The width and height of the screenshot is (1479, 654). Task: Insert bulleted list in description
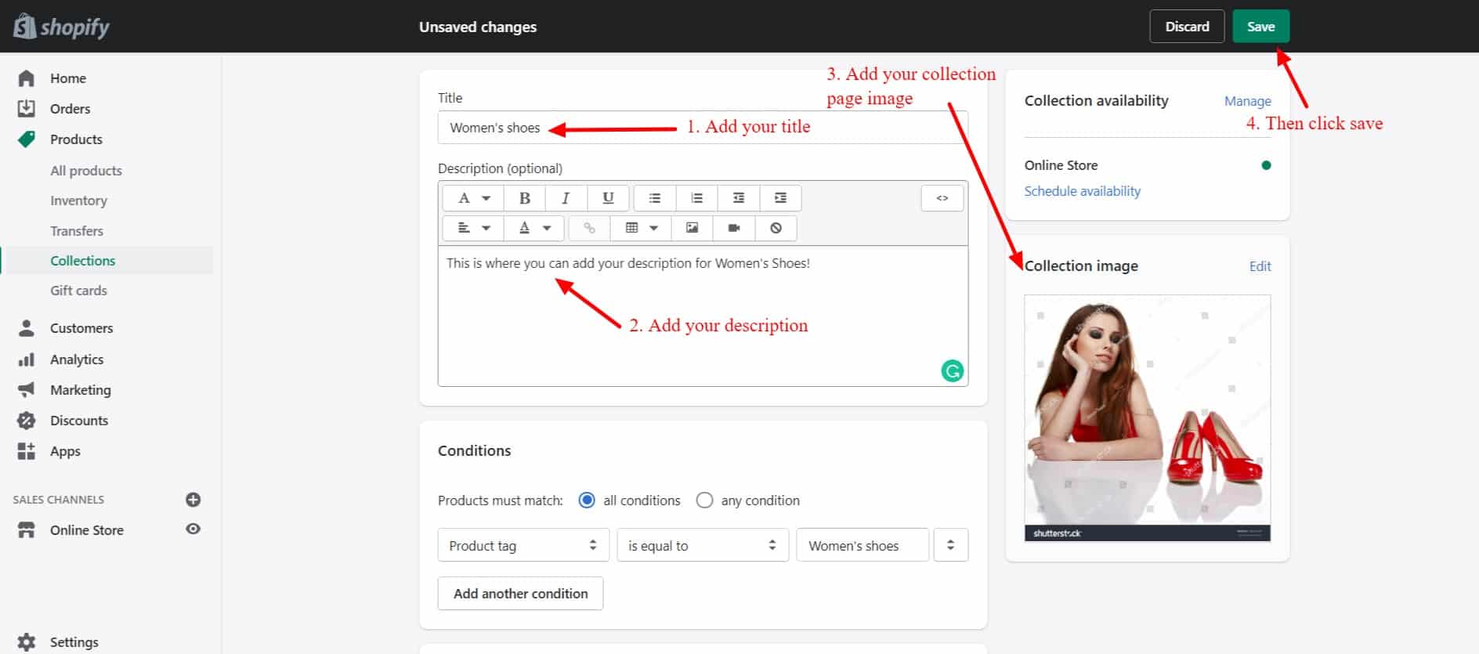[x=655, y=198]
